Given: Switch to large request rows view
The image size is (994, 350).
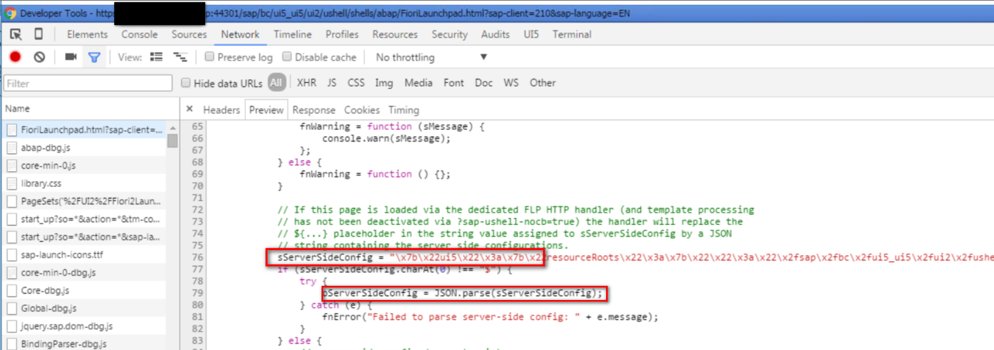Looking at the screenshot, I should click(x=157, y=57).
